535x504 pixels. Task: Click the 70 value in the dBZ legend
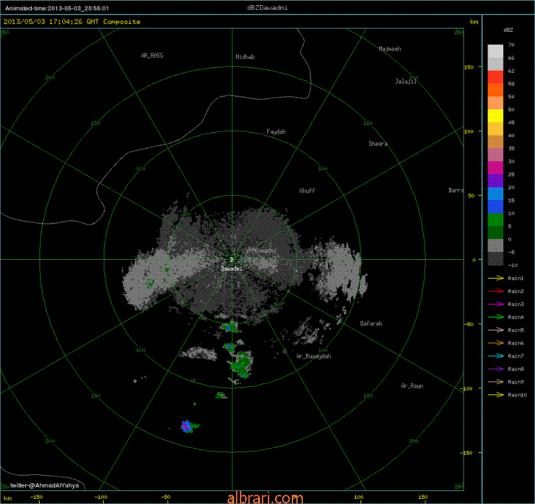pos(511,45)
